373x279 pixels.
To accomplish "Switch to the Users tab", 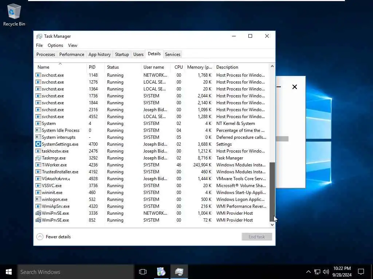I will (138, 54).
